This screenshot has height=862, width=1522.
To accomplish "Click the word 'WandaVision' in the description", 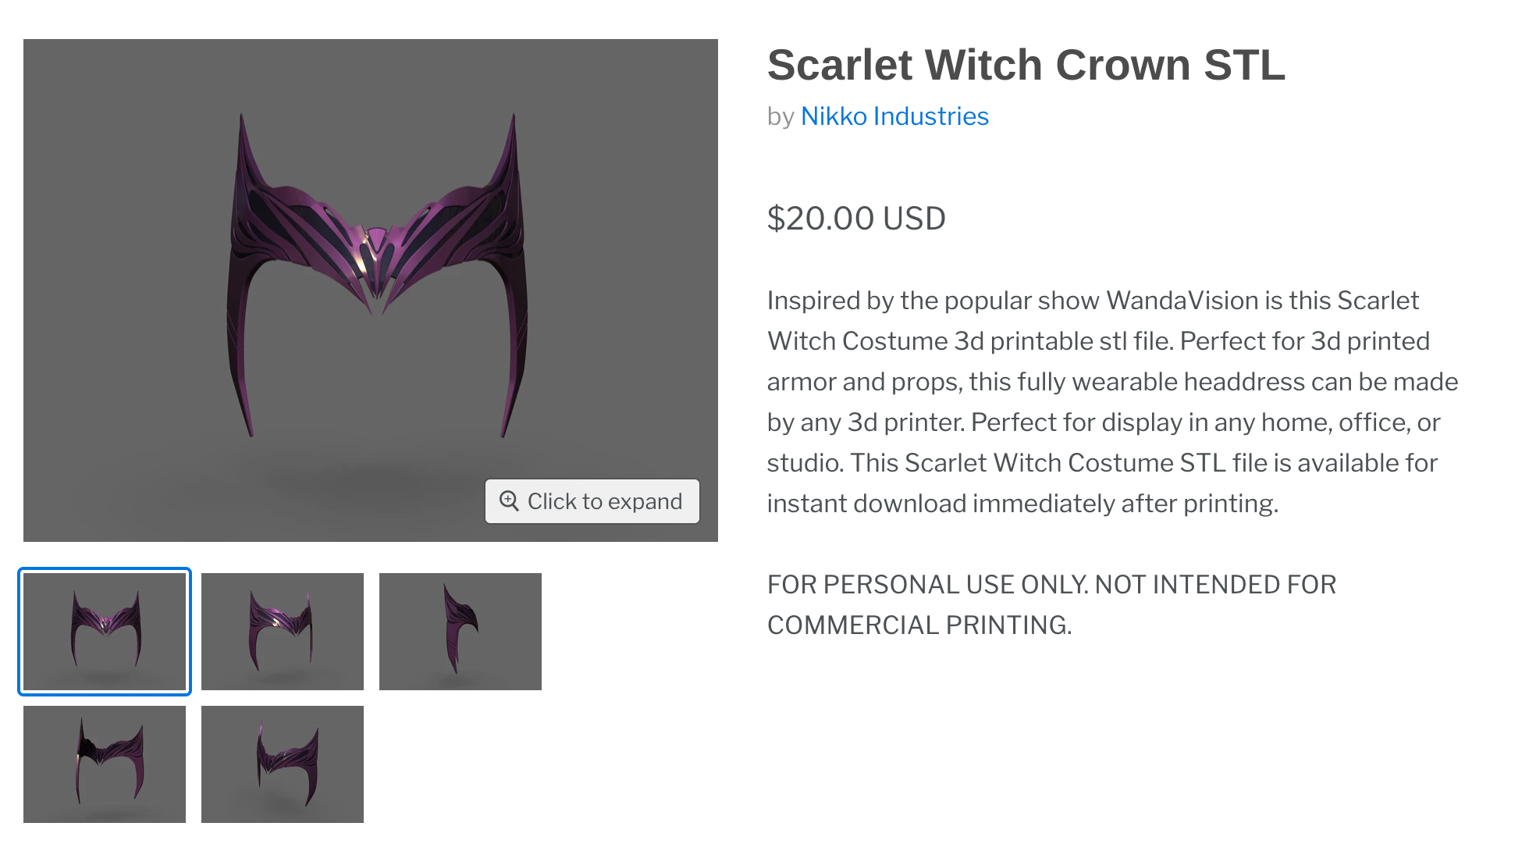I will click(1182, 301).
